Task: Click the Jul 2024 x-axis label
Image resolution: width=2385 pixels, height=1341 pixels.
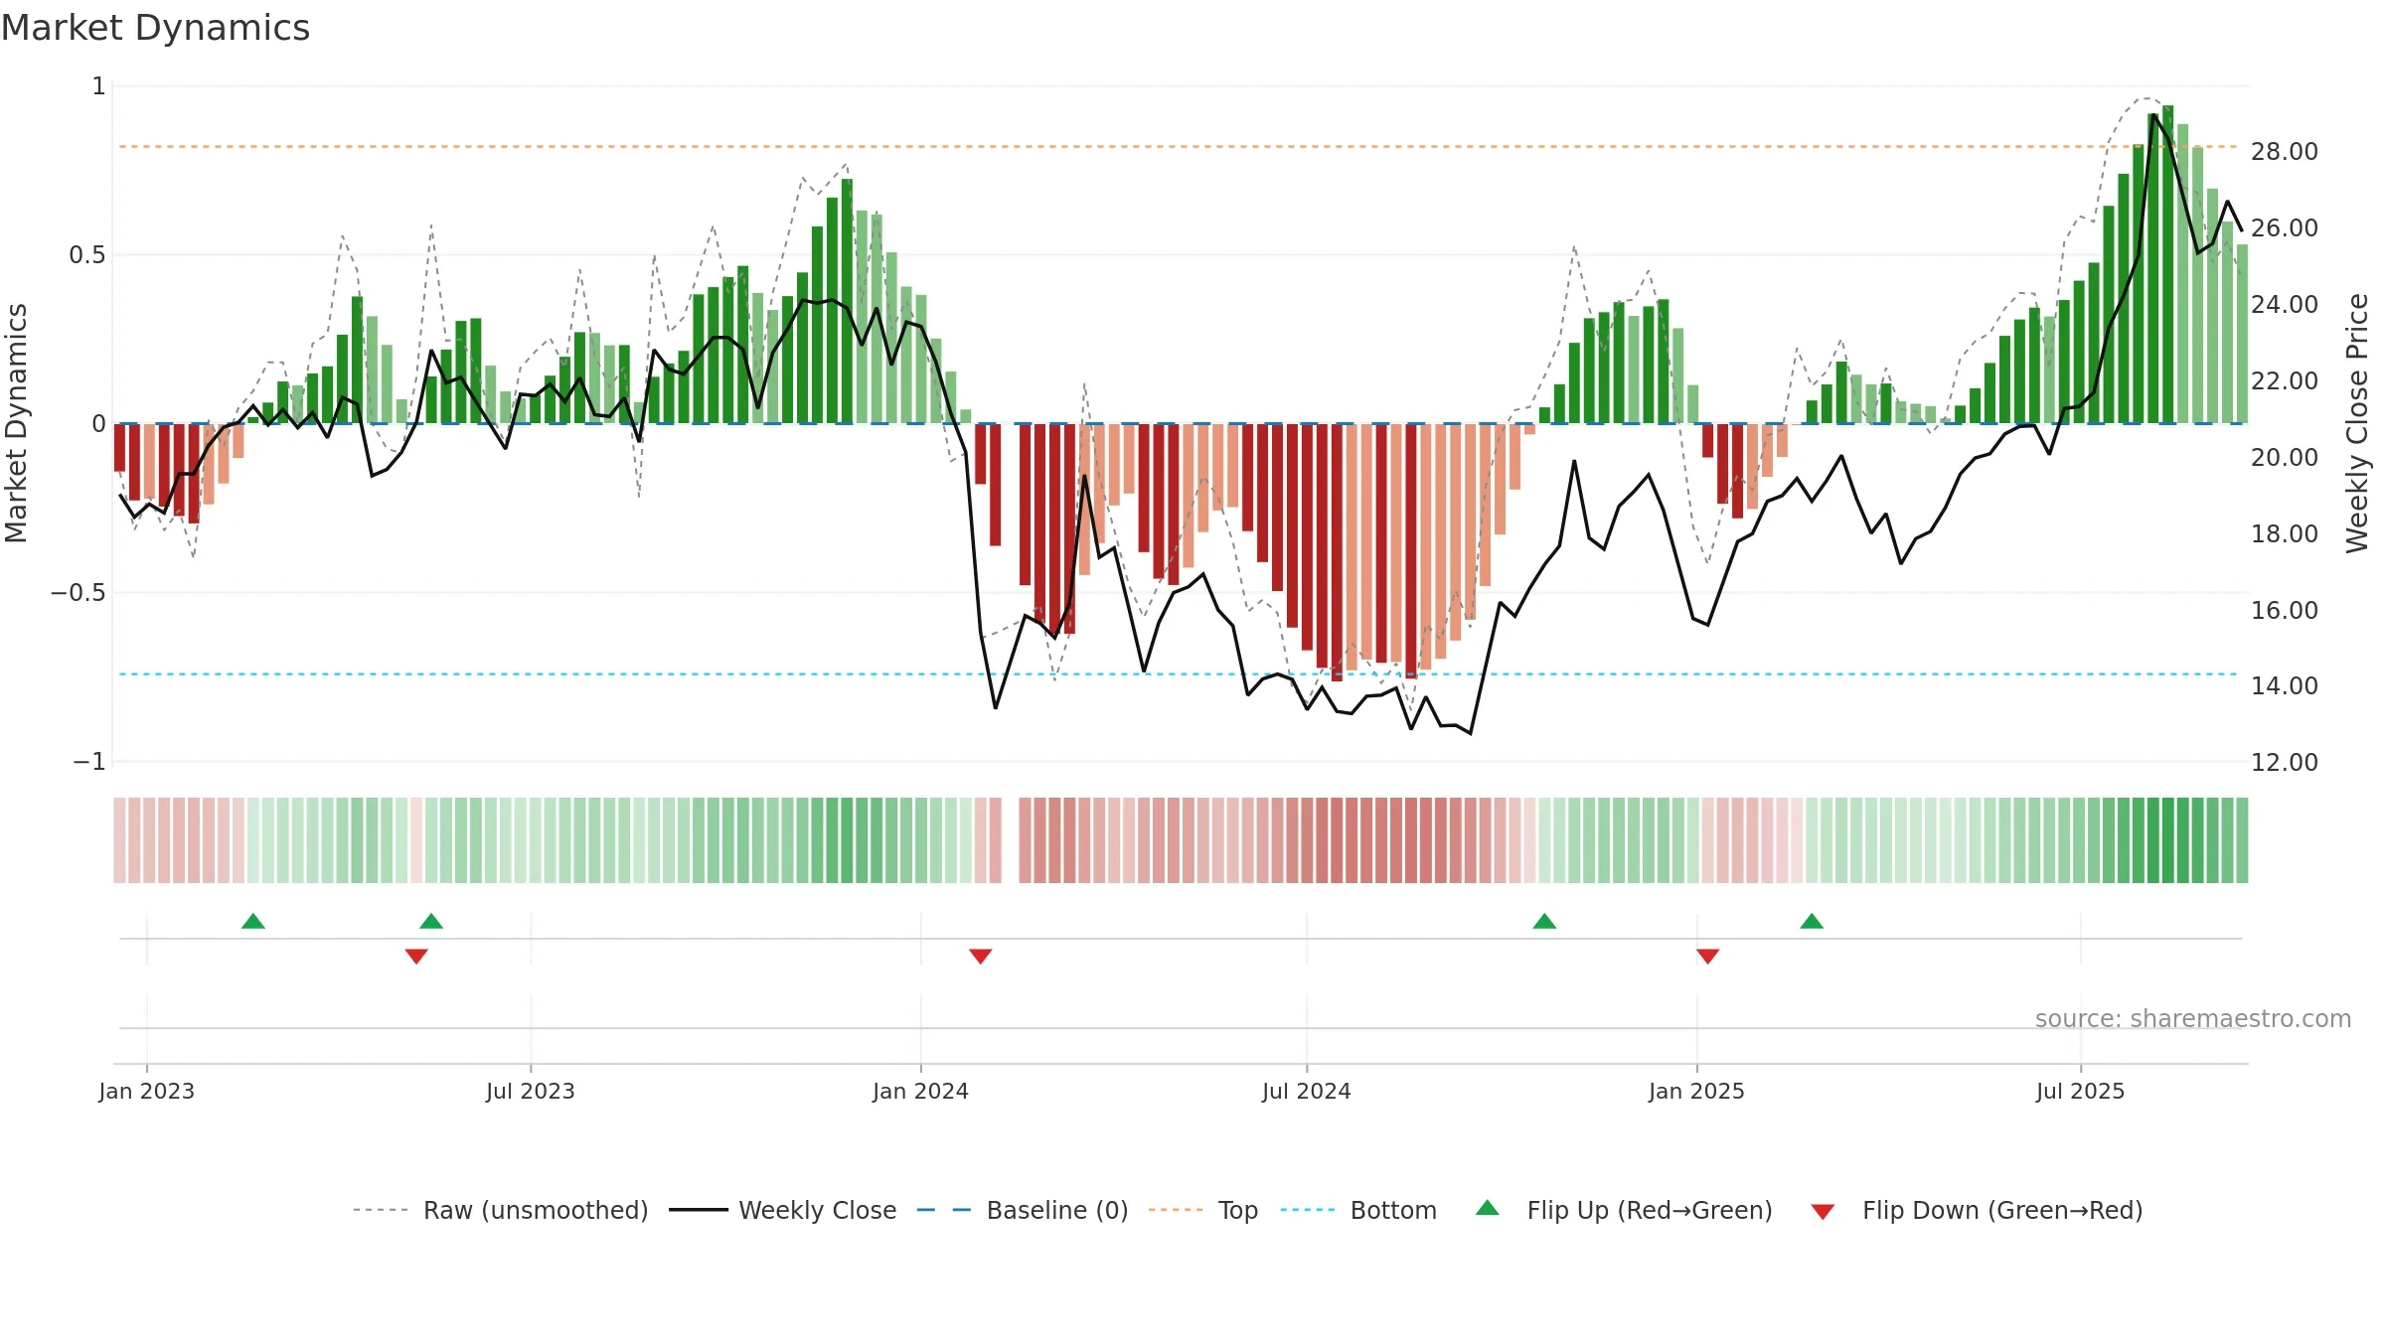Action: 1307,1091
